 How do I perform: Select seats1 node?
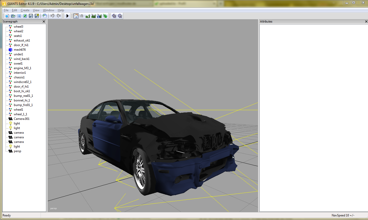pyautogui.click(x=18, y=36)
